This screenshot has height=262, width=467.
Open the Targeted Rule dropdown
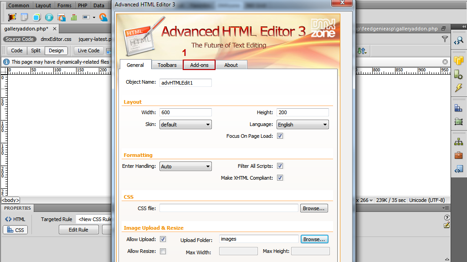tap(93, 219)
